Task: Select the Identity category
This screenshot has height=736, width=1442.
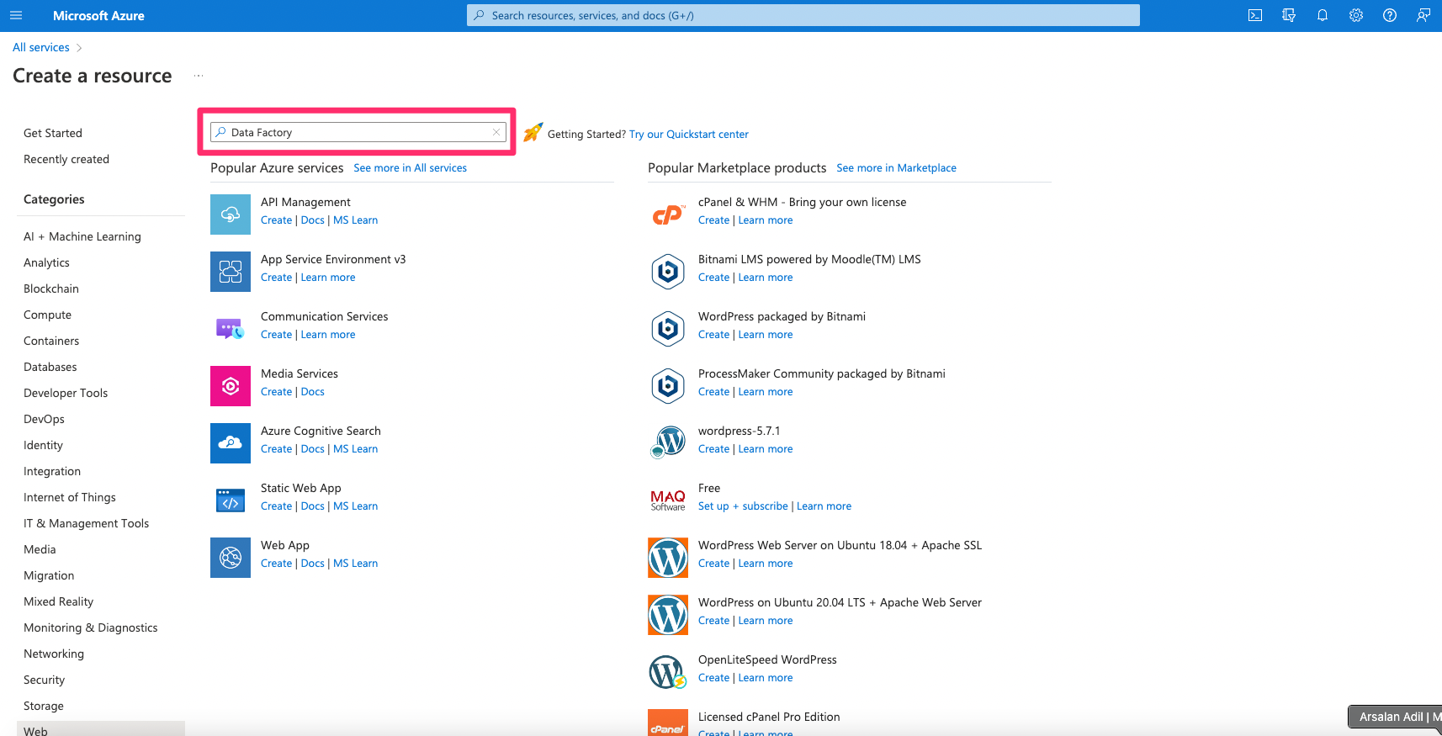Action: pyautogui.click(x=43, y=445)
